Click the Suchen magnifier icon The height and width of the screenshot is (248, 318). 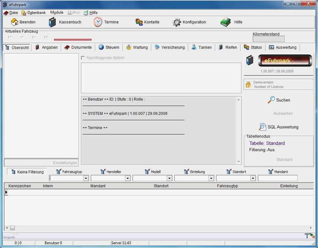point(271,100)
